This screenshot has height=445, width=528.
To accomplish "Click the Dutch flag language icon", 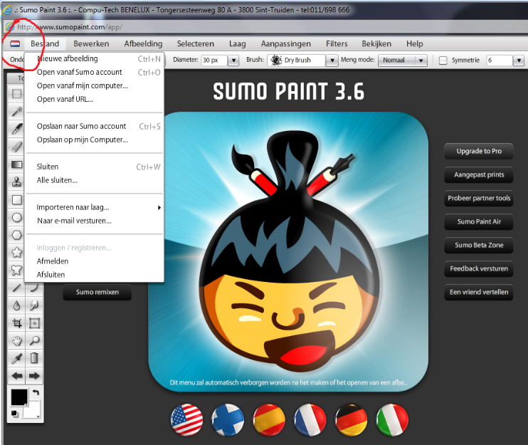I will [x=15, y=44].
